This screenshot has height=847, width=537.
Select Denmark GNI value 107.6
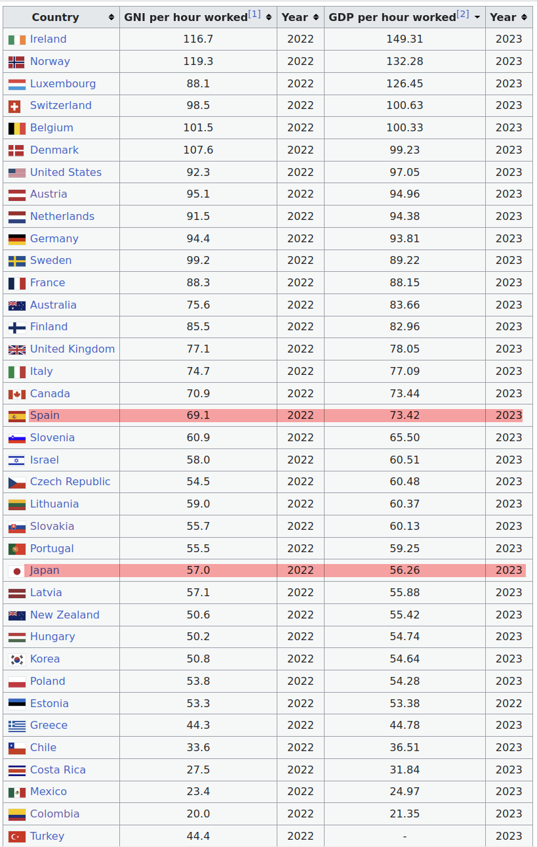(x=198, y=150)
